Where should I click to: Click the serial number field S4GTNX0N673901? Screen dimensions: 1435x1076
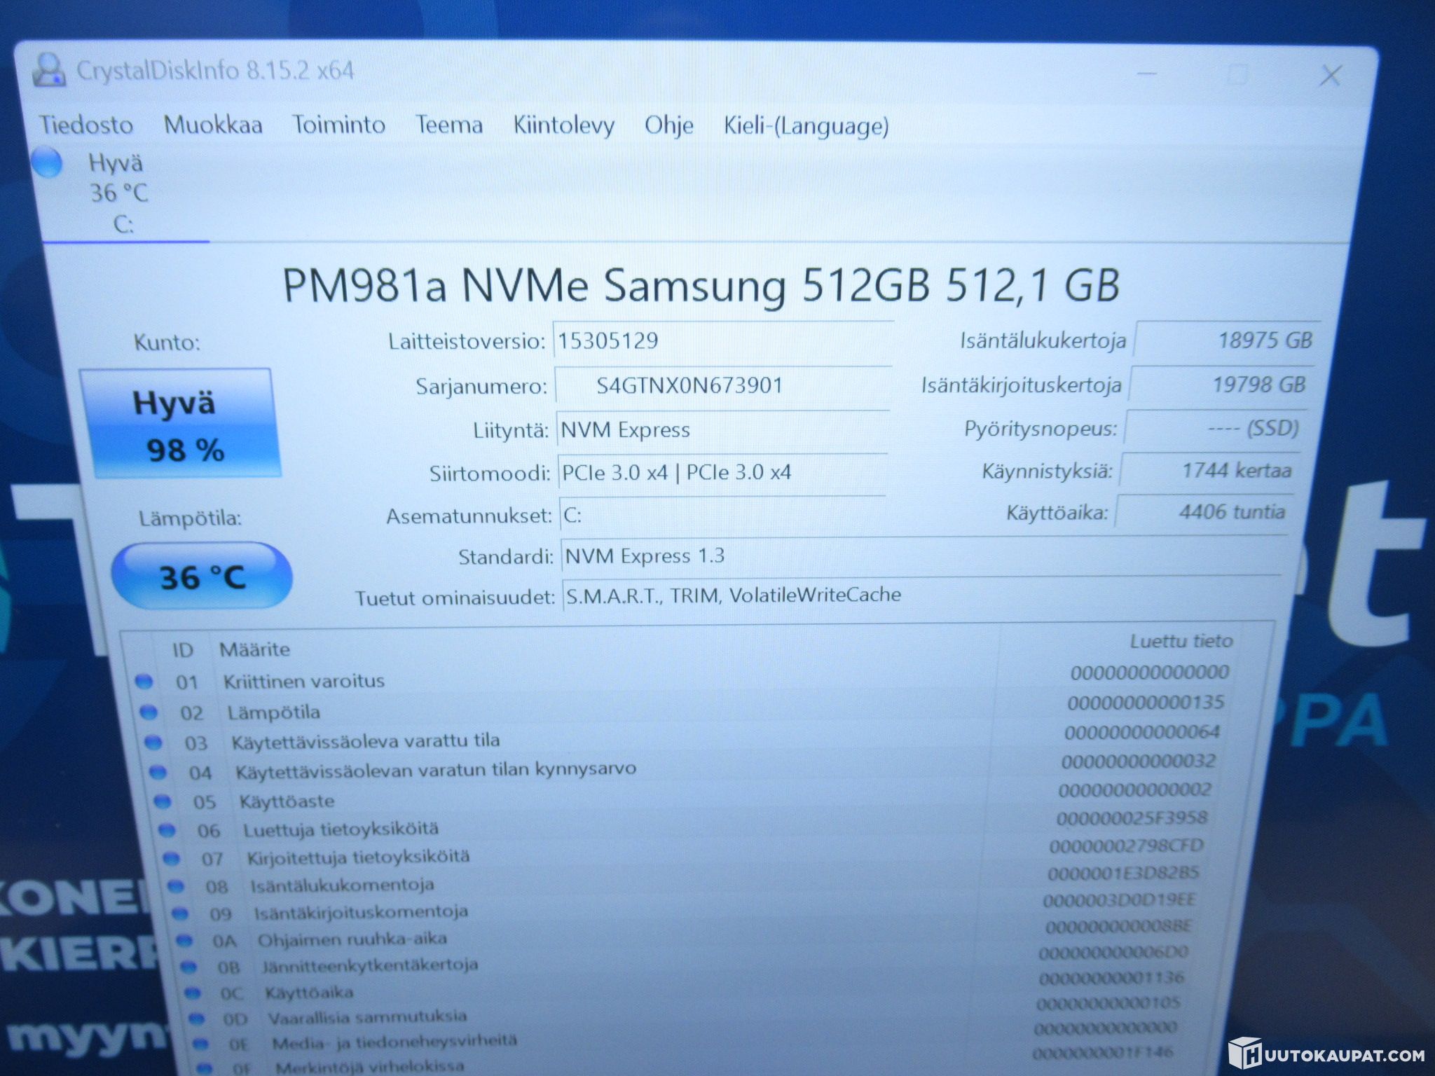point(722,385)
